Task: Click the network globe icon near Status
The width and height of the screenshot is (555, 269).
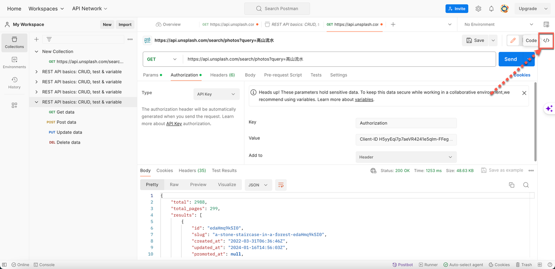Action: coord(373,171)
